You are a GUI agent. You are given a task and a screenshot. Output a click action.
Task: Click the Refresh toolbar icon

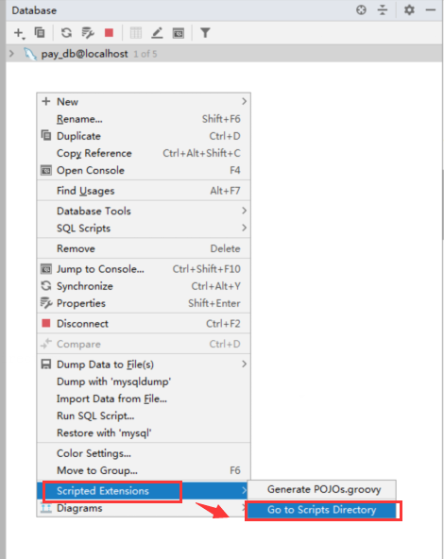(x=66, y=33)
